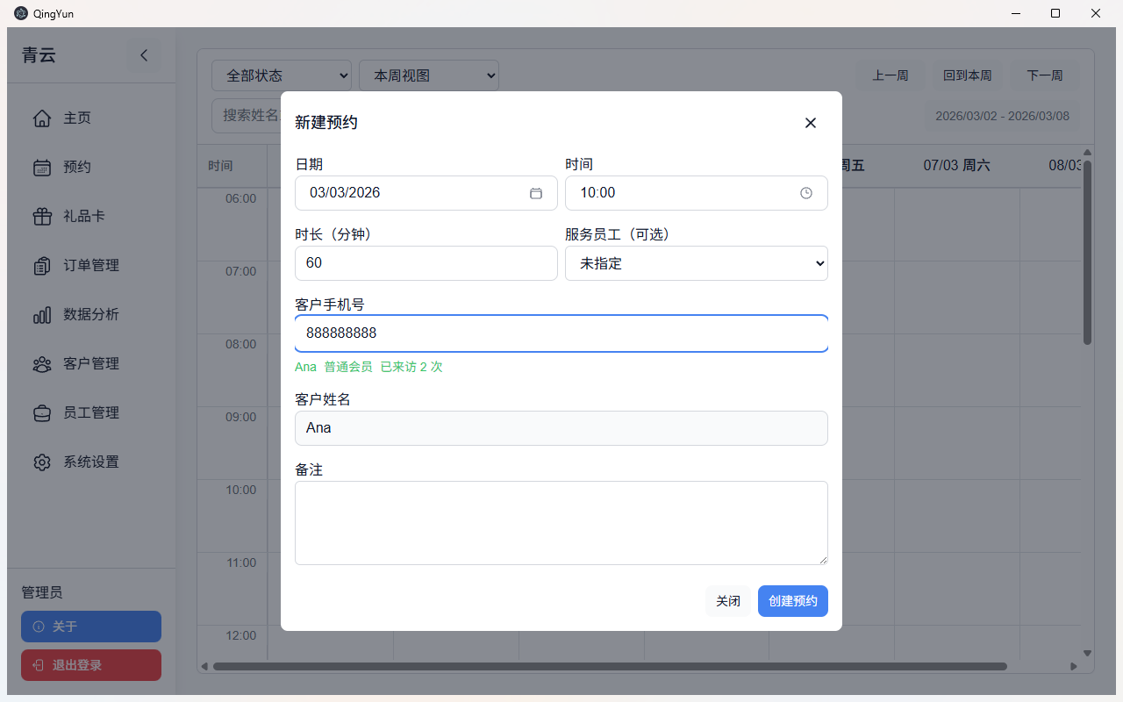Viewport: 1123px width, 702px height.
Task: Click the 07/03 周六 column header
Action: click(957, 165)
